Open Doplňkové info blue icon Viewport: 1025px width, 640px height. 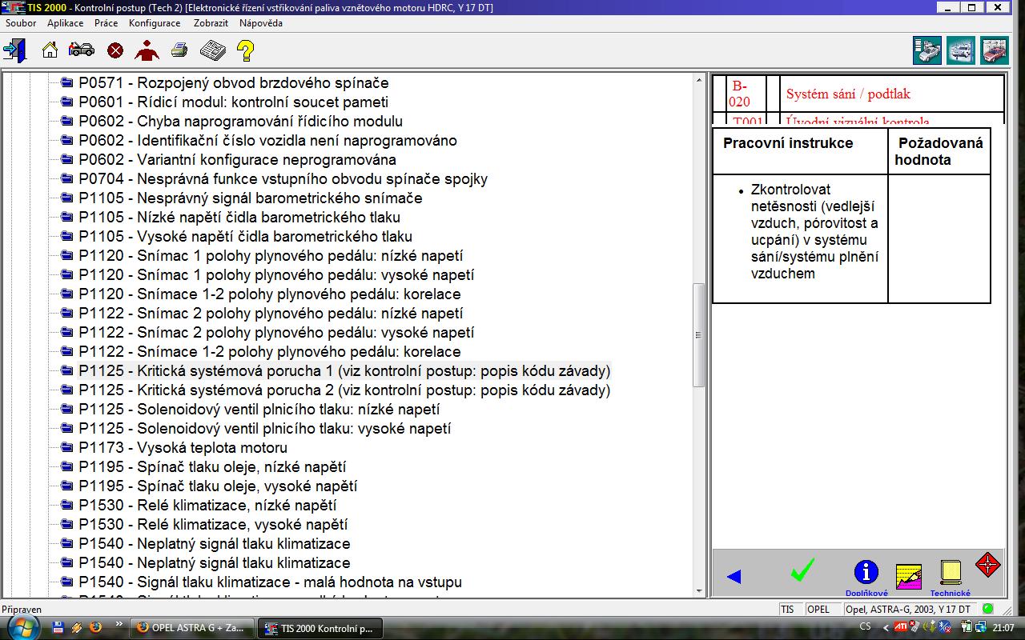click(866, 573)
